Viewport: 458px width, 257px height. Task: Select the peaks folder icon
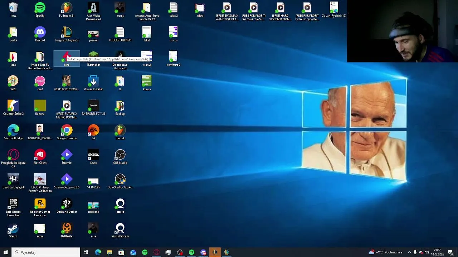13,34
